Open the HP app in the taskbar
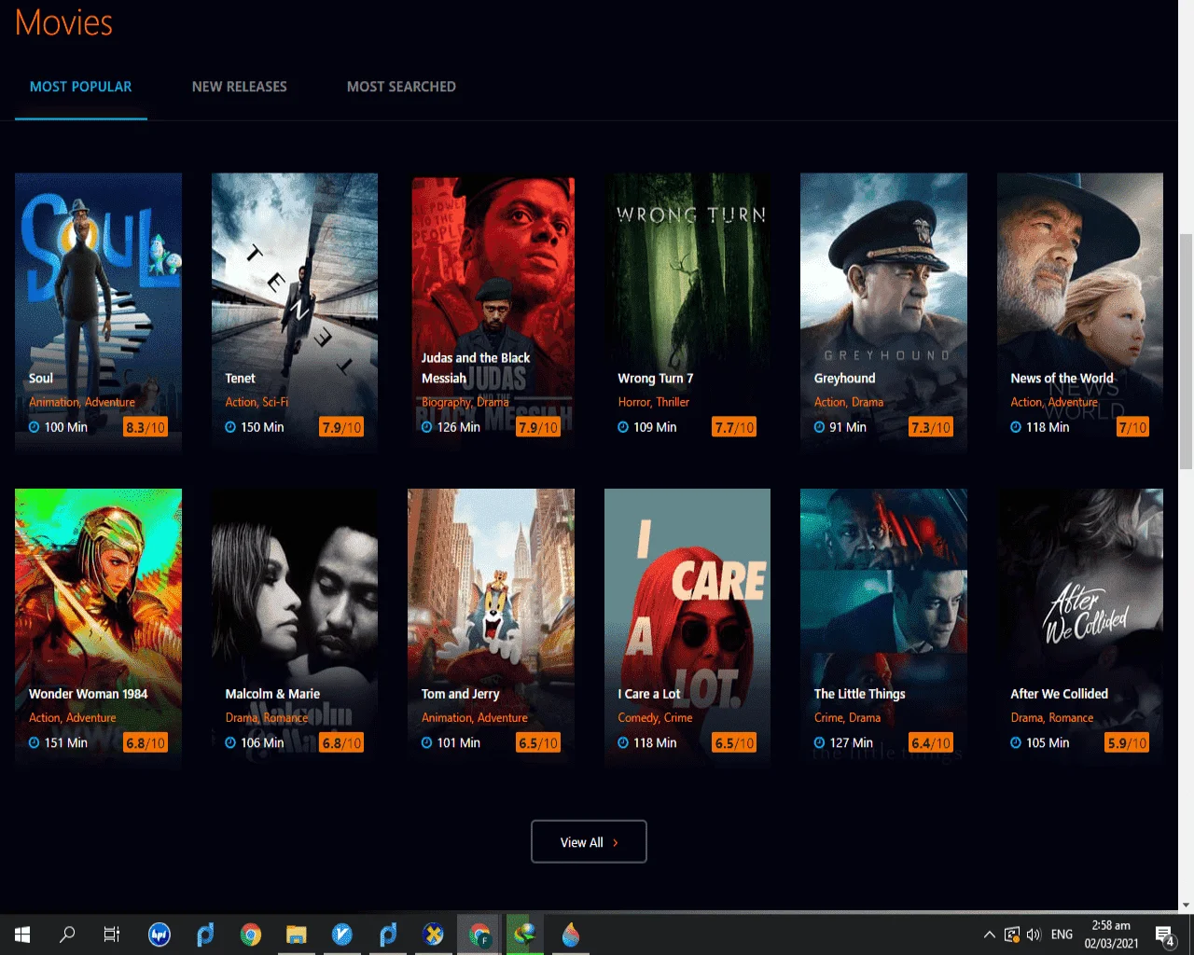 (160, 934)
